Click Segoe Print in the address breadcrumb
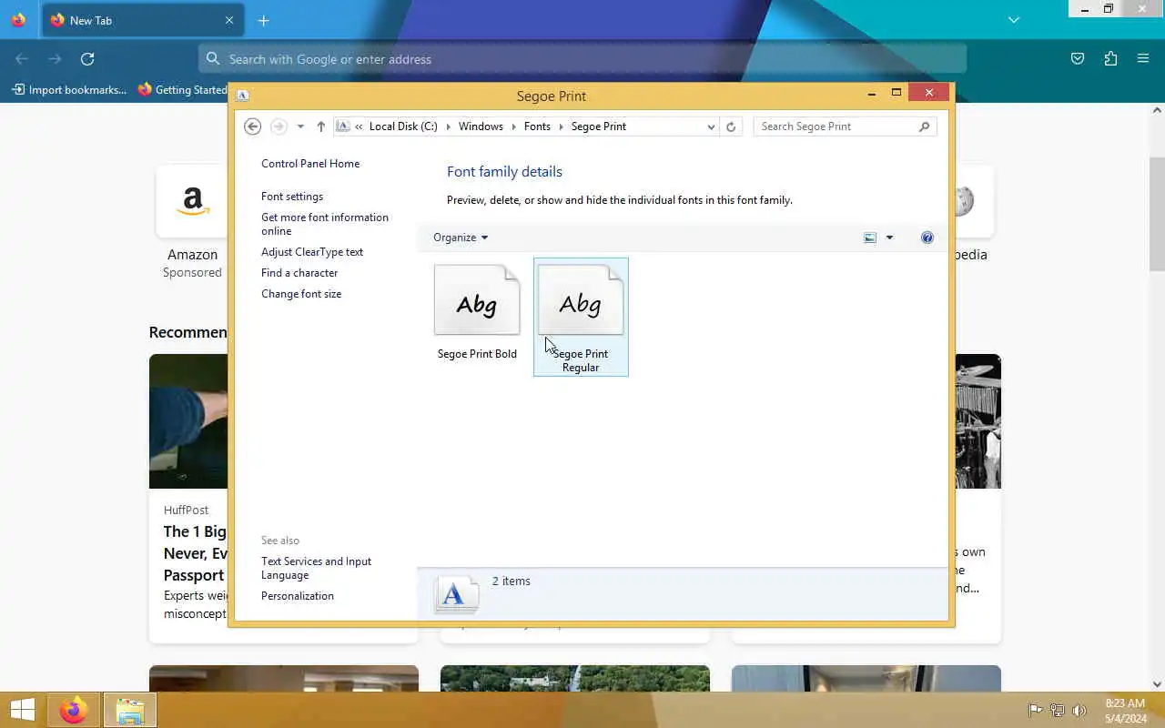1165x728 pixels. 599,126
